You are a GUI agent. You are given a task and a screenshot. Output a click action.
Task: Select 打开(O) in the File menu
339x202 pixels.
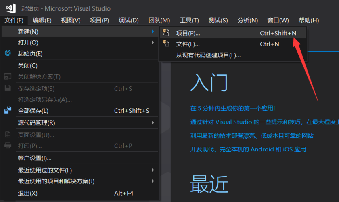pos(80,42)
